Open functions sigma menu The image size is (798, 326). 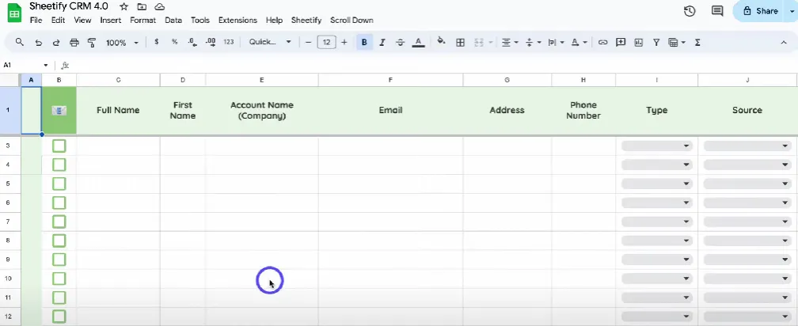click(697, 42)
